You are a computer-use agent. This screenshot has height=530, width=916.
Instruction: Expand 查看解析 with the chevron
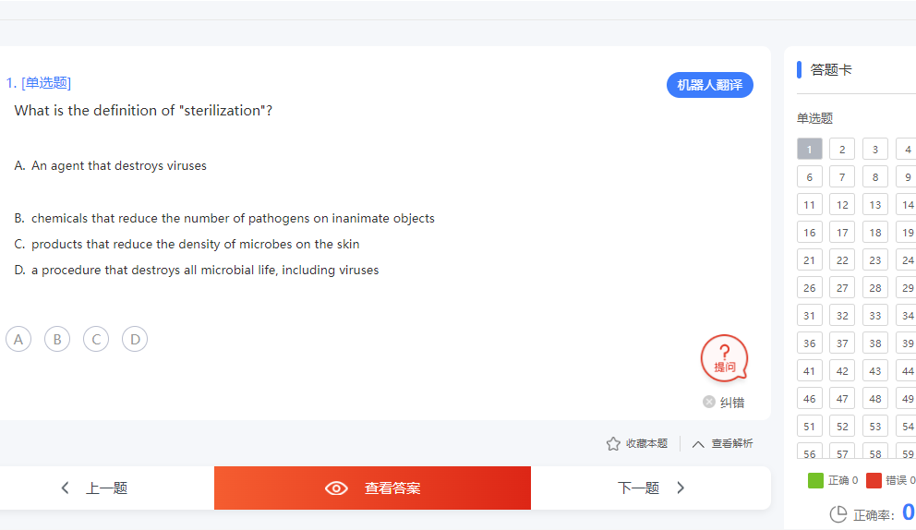[x=698, y=444]
